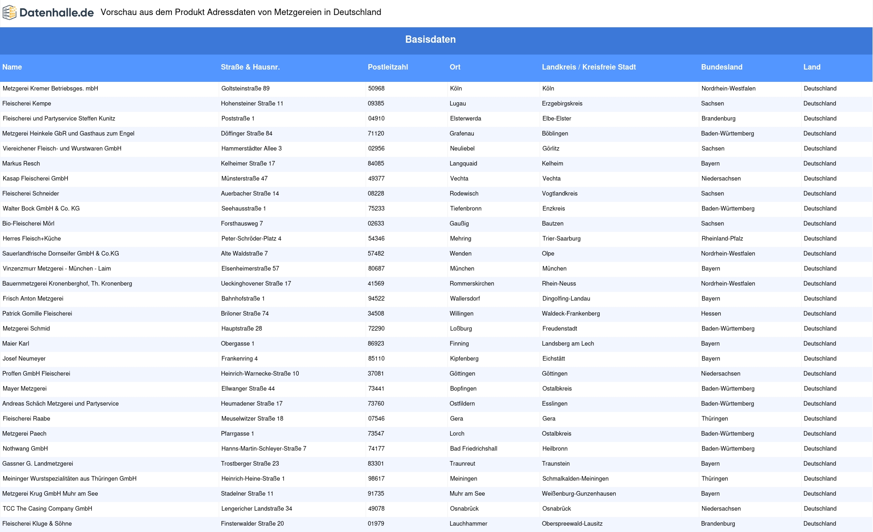873x532 pixels.
Task: Click Patrick Gomille Fleischerei cell
Action: (37, 314)
